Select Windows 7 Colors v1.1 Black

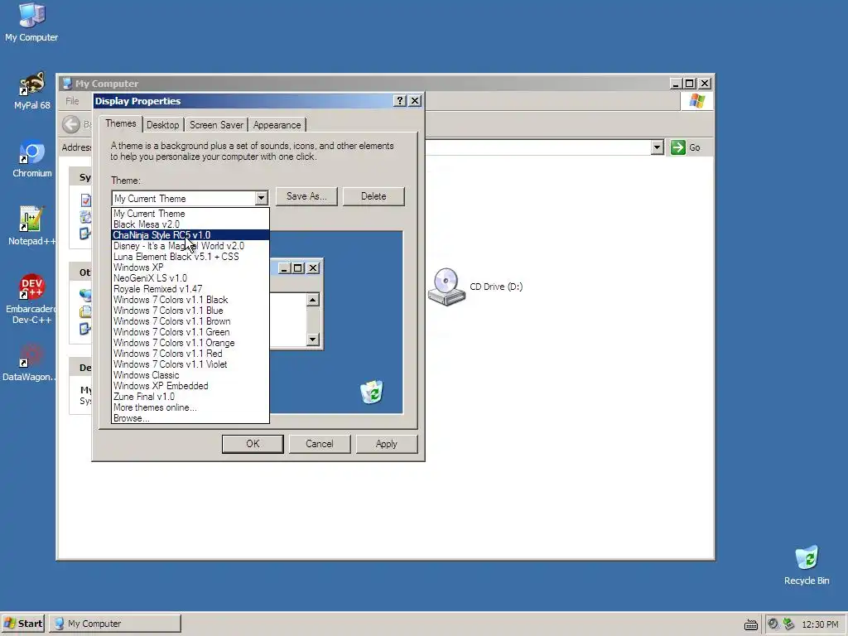point(190,300)
